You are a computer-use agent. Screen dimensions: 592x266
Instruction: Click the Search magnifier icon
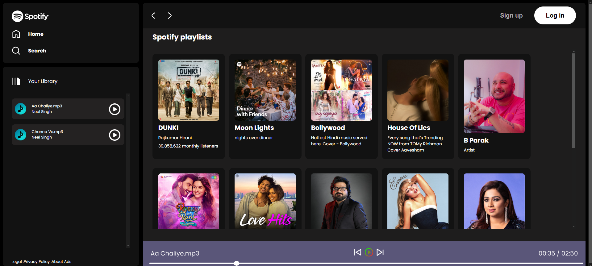point(16,51)
